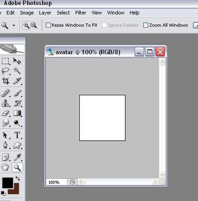Minimize the avatar document window

[139, 52]
